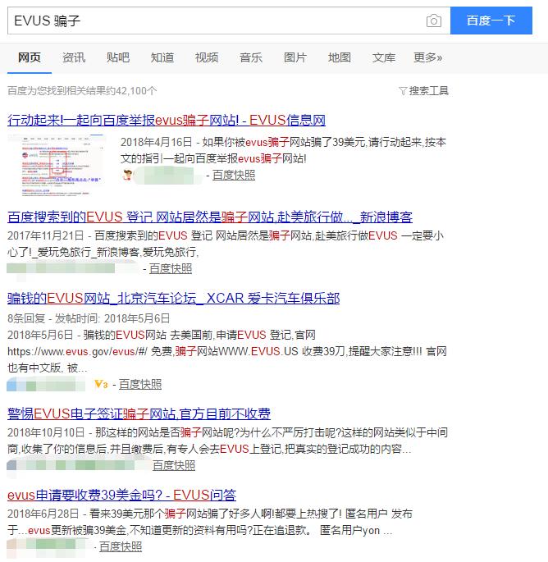Open the 音乐 tab
Viewport: 548px width, 562px height.
[x=251, y=57]
